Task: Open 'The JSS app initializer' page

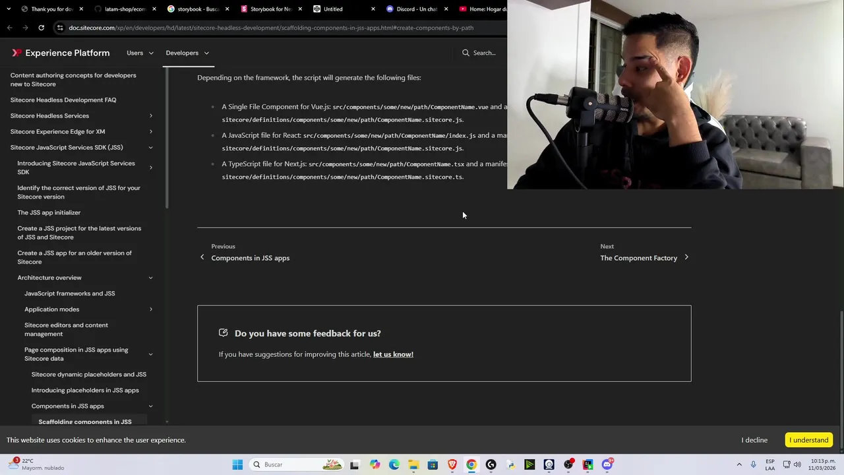Action: (x=49, y=212)
